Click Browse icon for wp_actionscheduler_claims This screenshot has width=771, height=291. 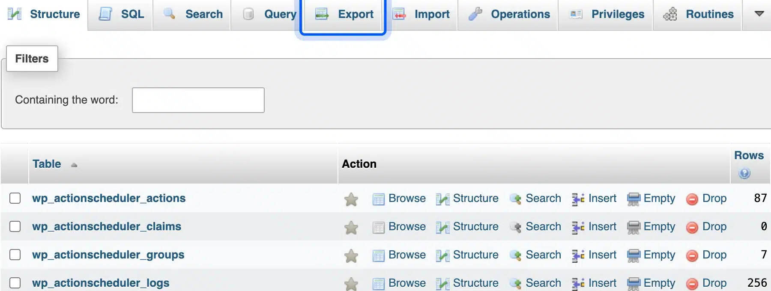tap(379, 228)
